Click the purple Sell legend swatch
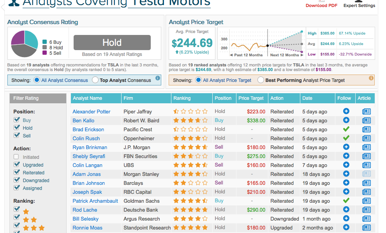The height and width of the screenshot is (233, 386). 44,53
